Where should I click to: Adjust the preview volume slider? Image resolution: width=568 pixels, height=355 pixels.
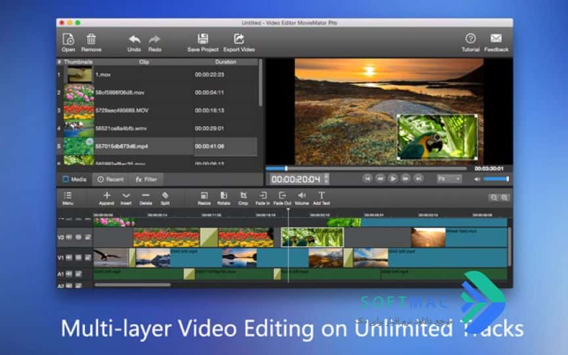pos(496,179)
